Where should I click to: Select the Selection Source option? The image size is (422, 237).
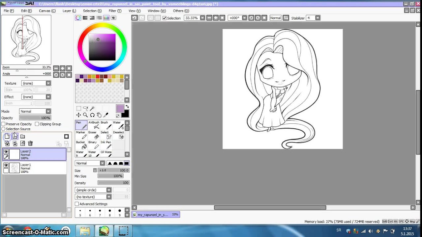[x=3, y=129]
